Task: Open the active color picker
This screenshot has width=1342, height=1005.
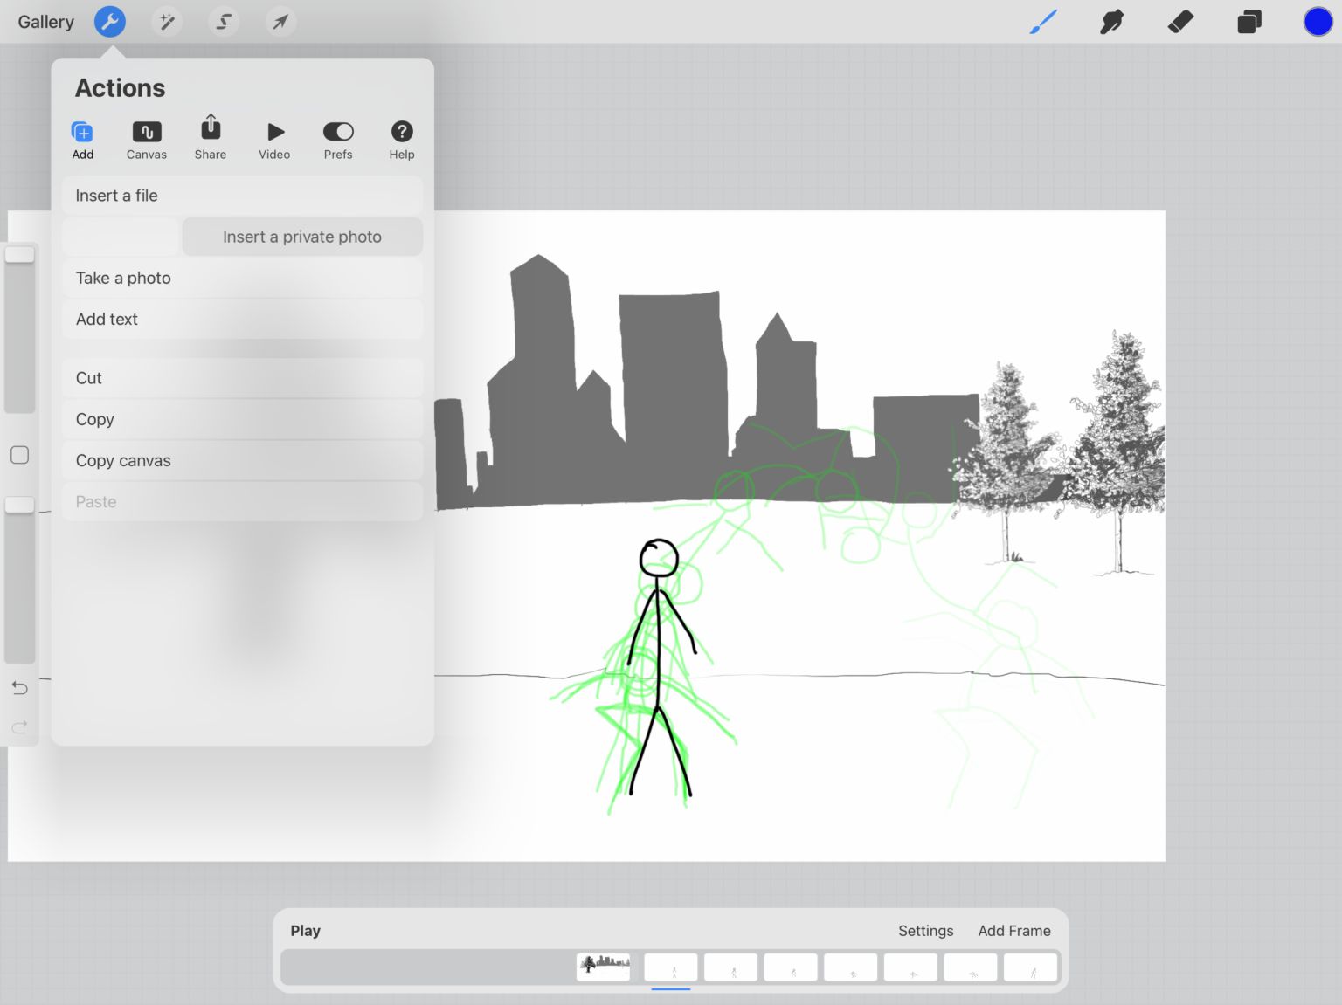Action: coord(1318,22)
